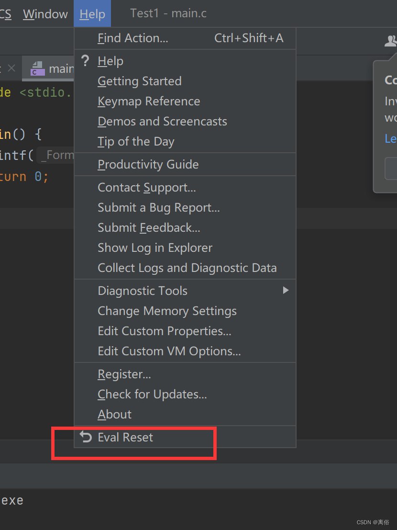Select Collect Logs and Diagnostic Data

click(185, 268)
